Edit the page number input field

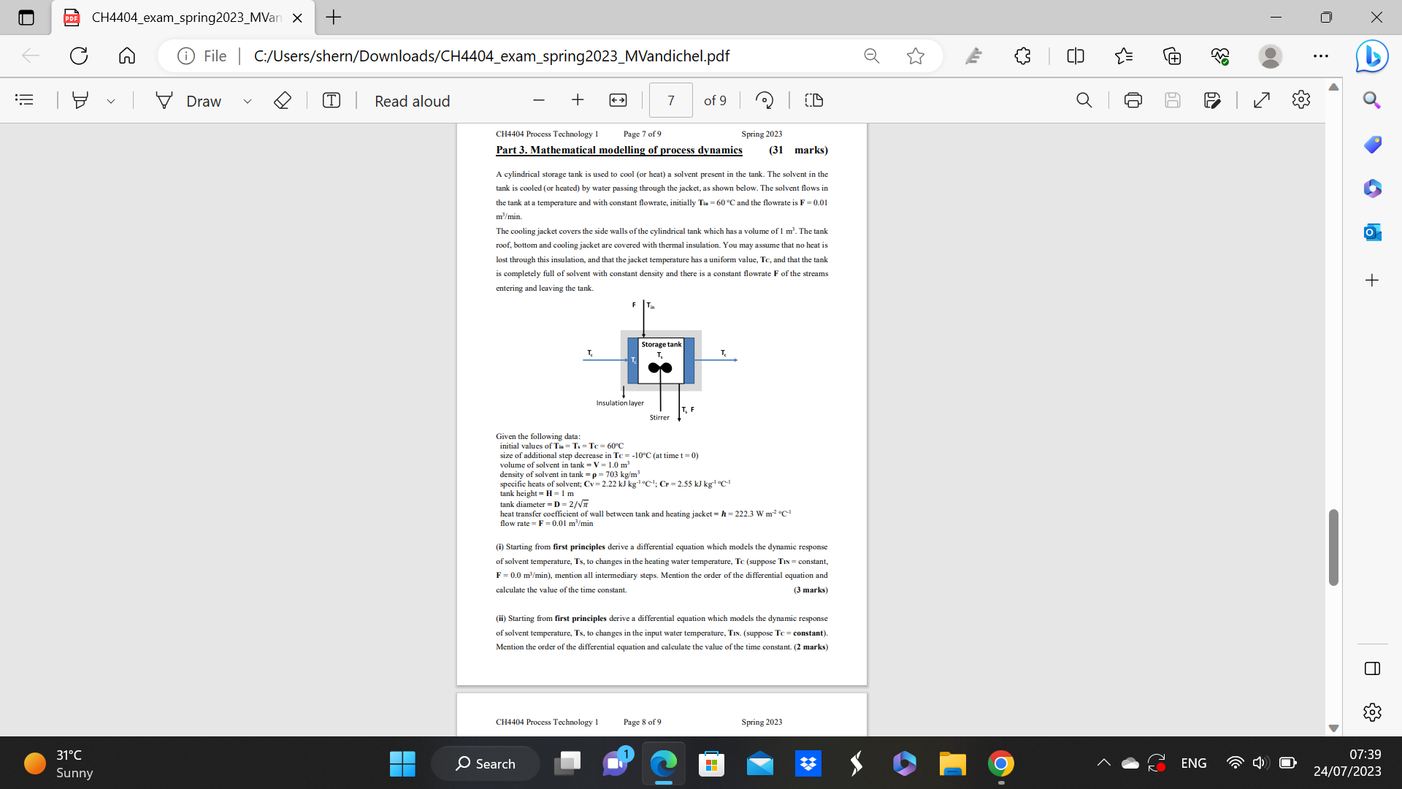pyautogui.click(x=670, y=100)
